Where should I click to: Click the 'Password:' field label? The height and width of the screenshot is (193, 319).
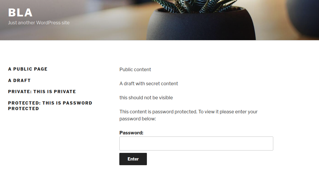coord(131,133)
